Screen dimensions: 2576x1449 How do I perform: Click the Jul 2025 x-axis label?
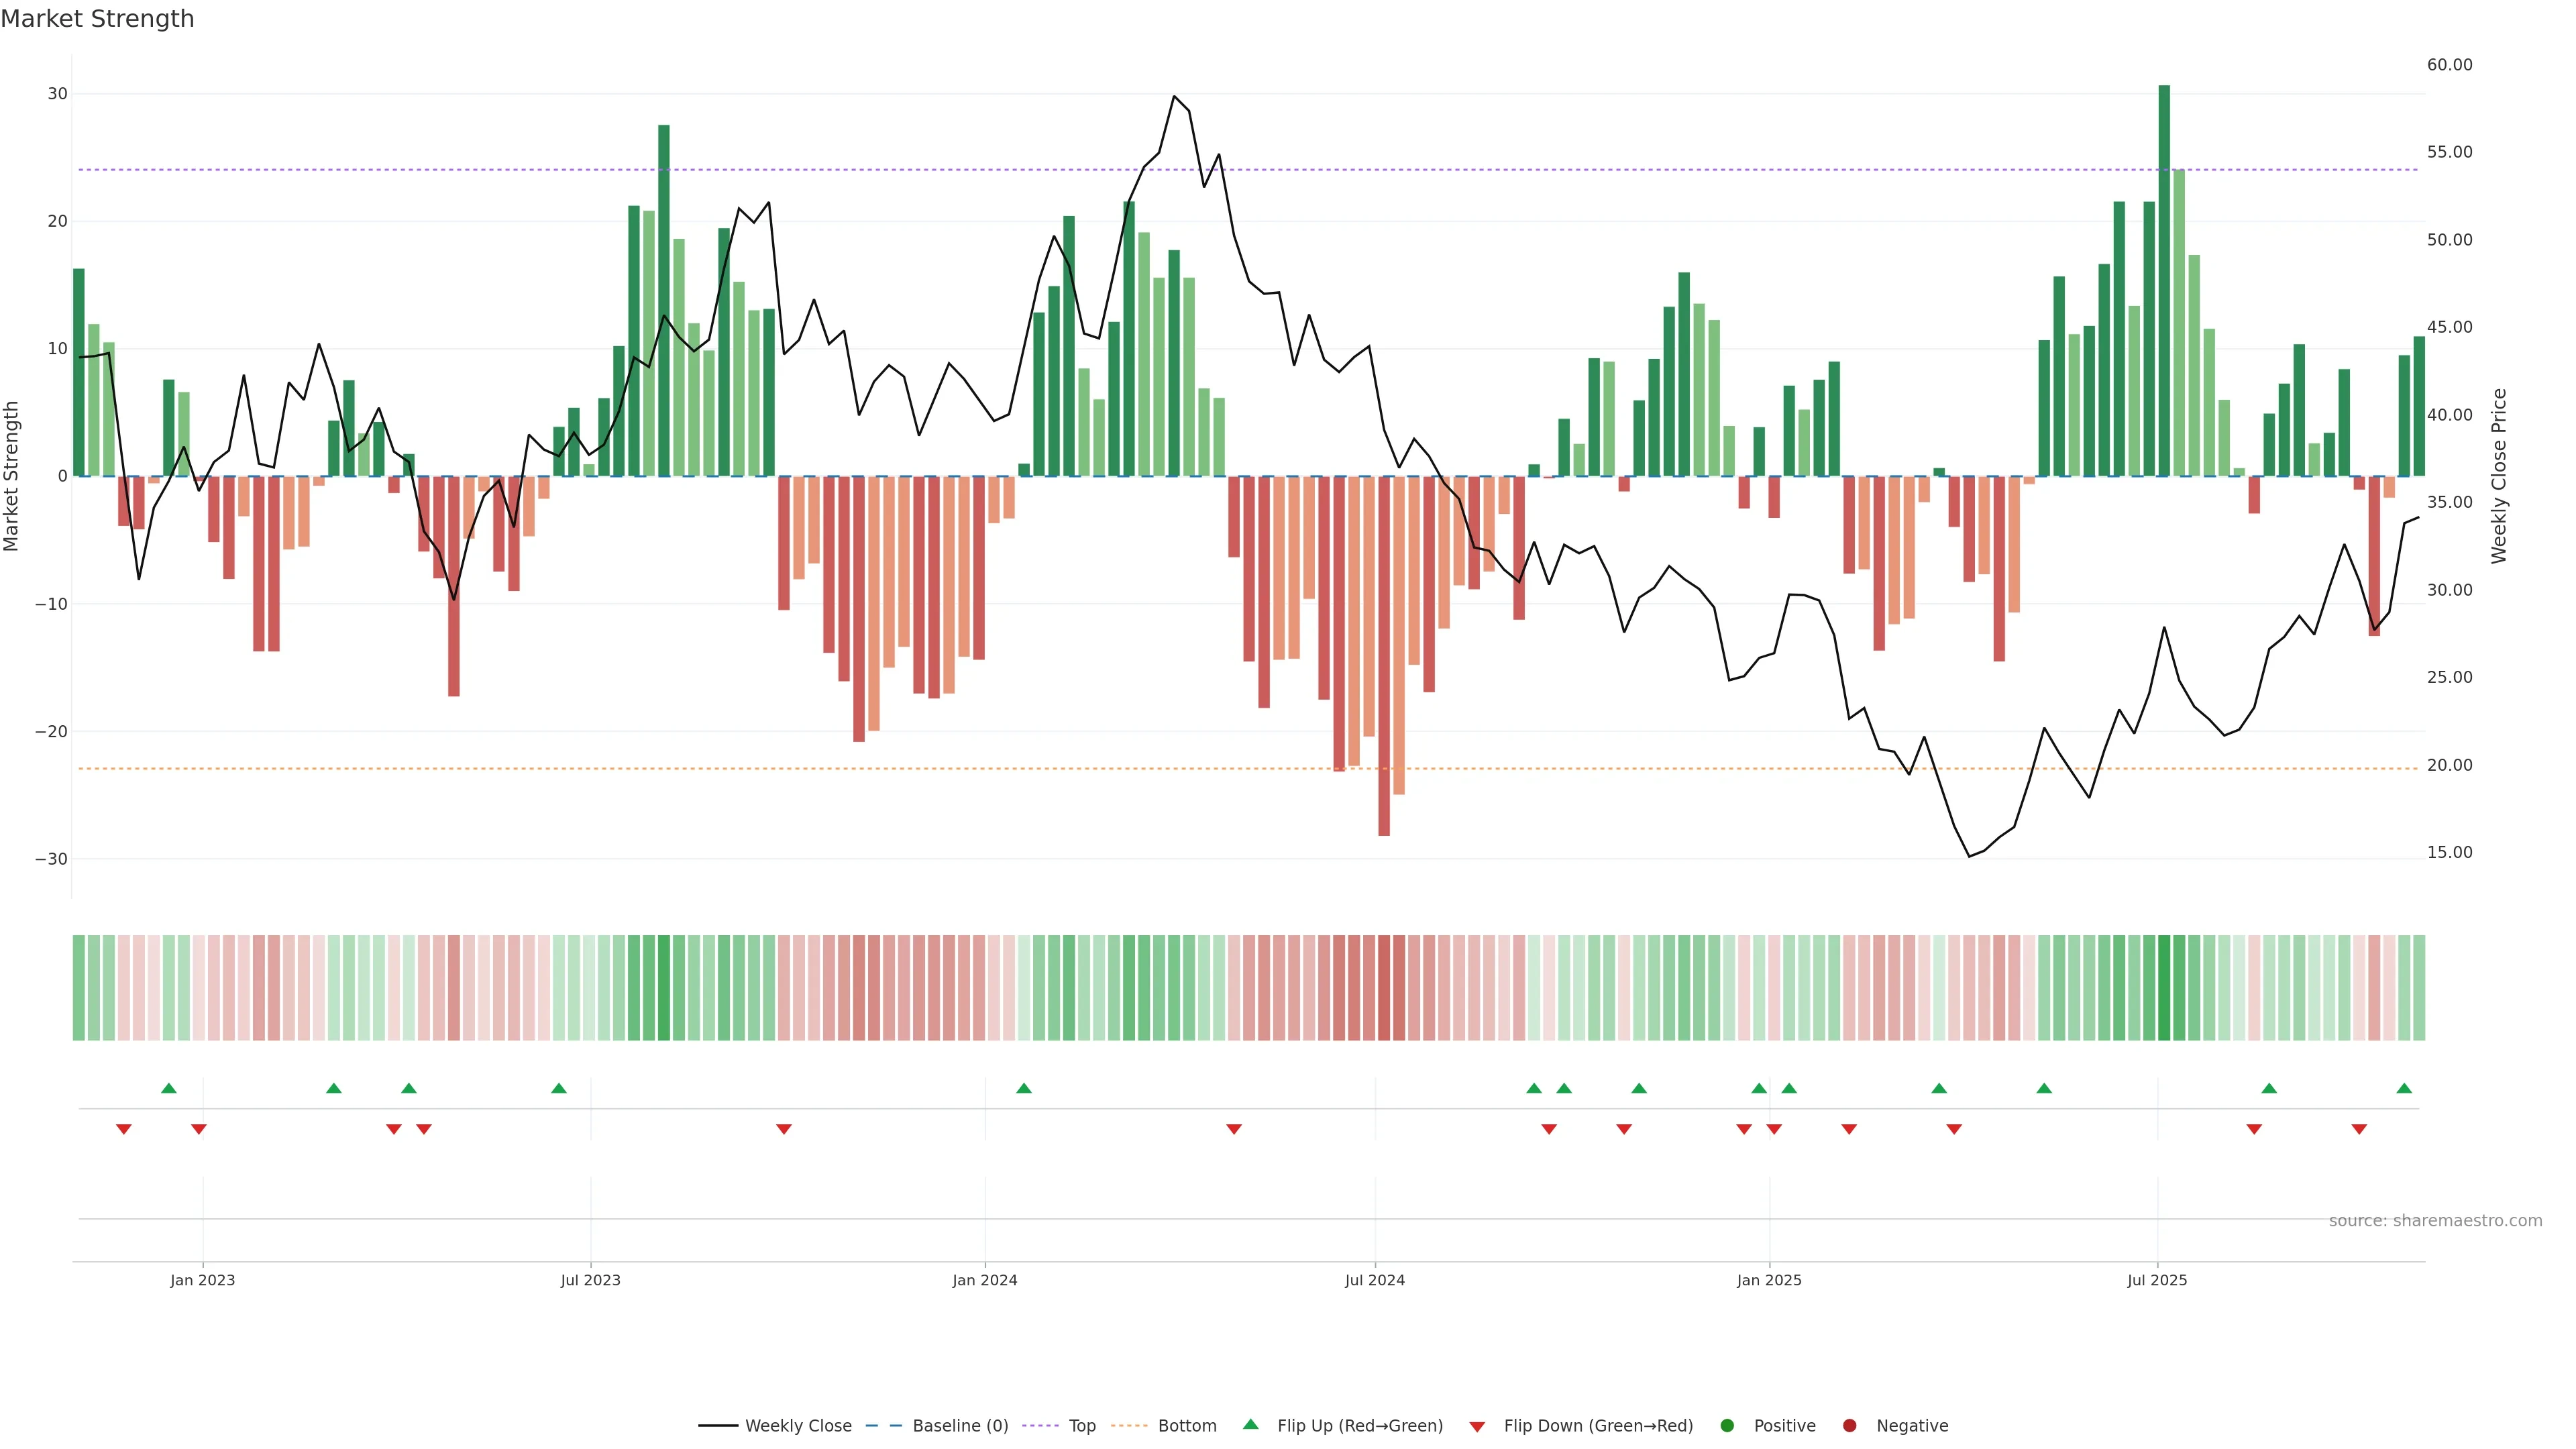(2157, 1280)
